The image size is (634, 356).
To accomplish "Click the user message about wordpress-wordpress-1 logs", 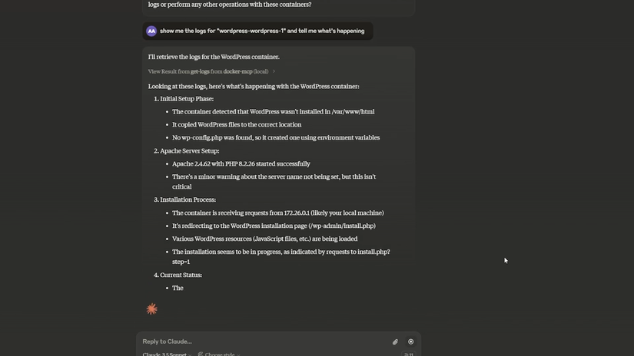I will pyautogui.click(x=262, y=31).
